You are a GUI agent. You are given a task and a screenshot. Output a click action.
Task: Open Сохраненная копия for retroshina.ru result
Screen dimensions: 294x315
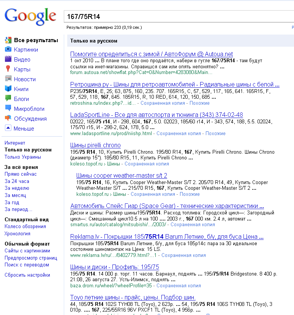163,103
